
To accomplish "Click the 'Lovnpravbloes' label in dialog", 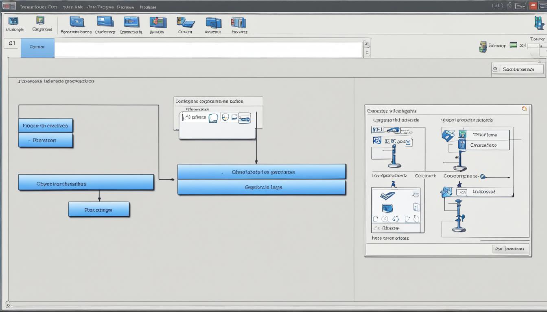I will pyautogui.click(x=389, y=176).
